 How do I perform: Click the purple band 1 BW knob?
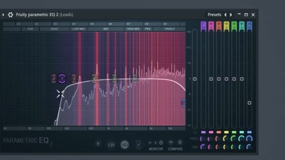[x=203, y=147]
